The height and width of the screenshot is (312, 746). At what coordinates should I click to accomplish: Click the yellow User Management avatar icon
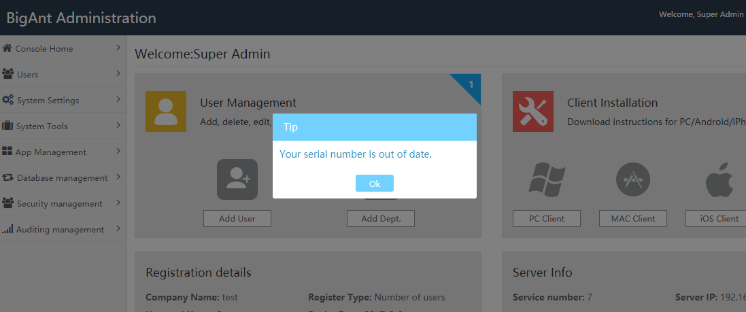point(166,111)
